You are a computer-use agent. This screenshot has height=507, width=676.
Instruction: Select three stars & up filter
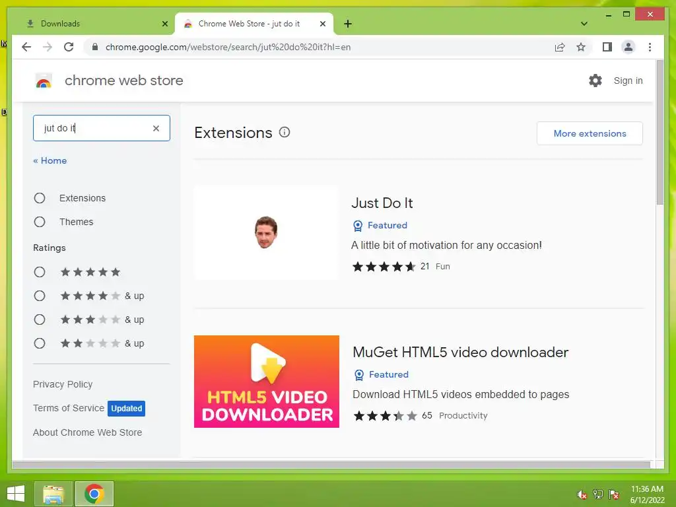coord(40,320)
